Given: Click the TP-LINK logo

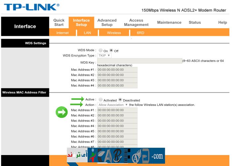Looking at the screenshot, I should [32, 7].
